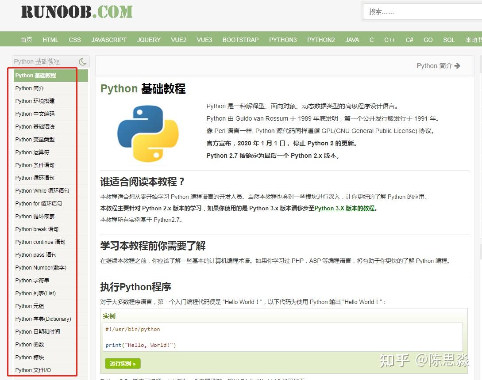The image size is (482, 380).
Task: Click the 运行实例 button
Action: pyautogui.click(x=123, y=363)
